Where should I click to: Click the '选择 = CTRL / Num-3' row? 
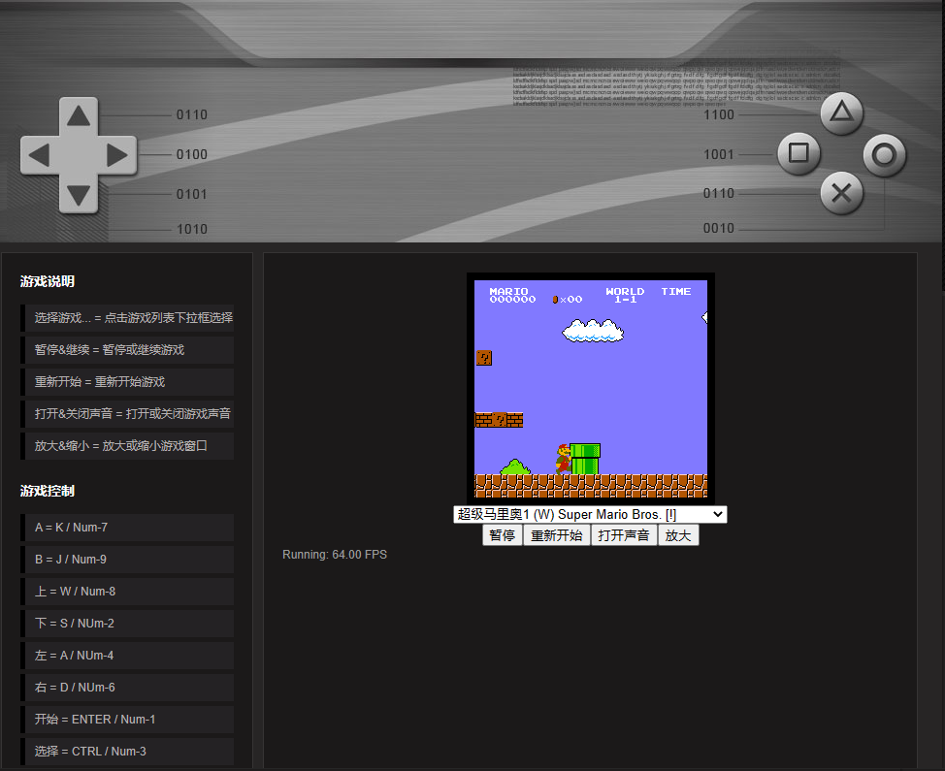127,752
